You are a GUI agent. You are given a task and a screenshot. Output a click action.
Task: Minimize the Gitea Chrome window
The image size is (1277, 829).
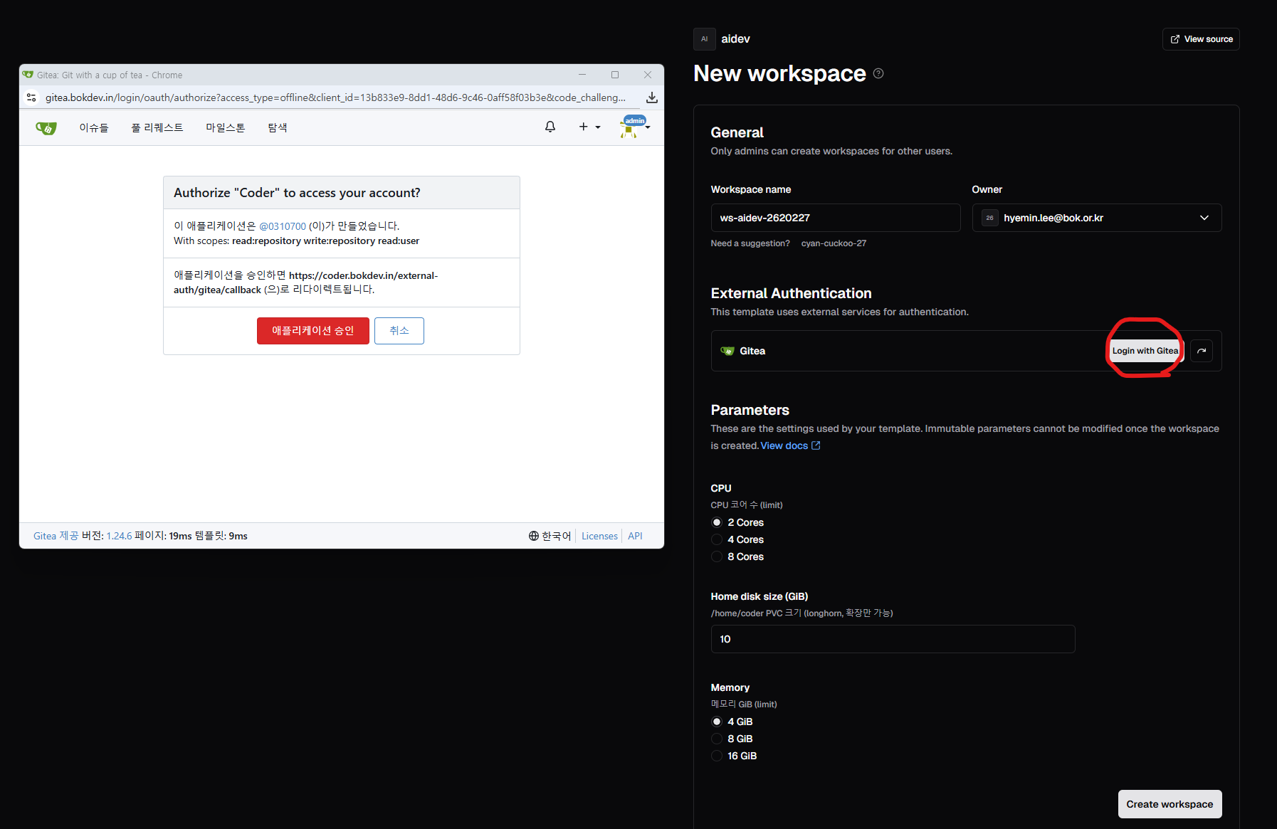click(x=582, y=75)
